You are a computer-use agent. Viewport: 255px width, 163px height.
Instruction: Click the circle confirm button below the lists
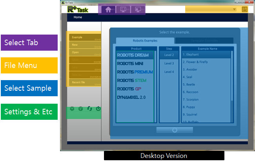[x=175, y=130]
